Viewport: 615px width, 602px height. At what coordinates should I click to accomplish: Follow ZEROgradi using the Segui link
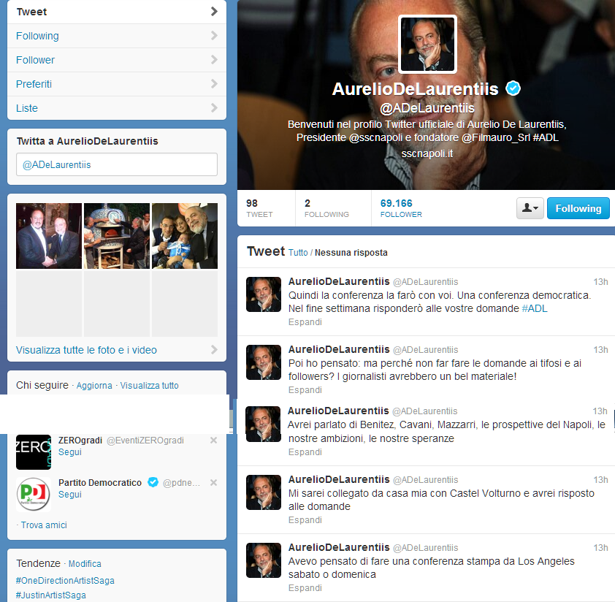(x=70, y=452)
